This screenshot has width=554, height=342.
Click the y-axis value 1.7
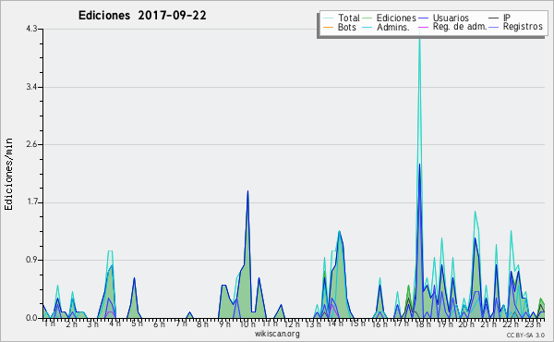pyautogui.click(x=31, y=202)
